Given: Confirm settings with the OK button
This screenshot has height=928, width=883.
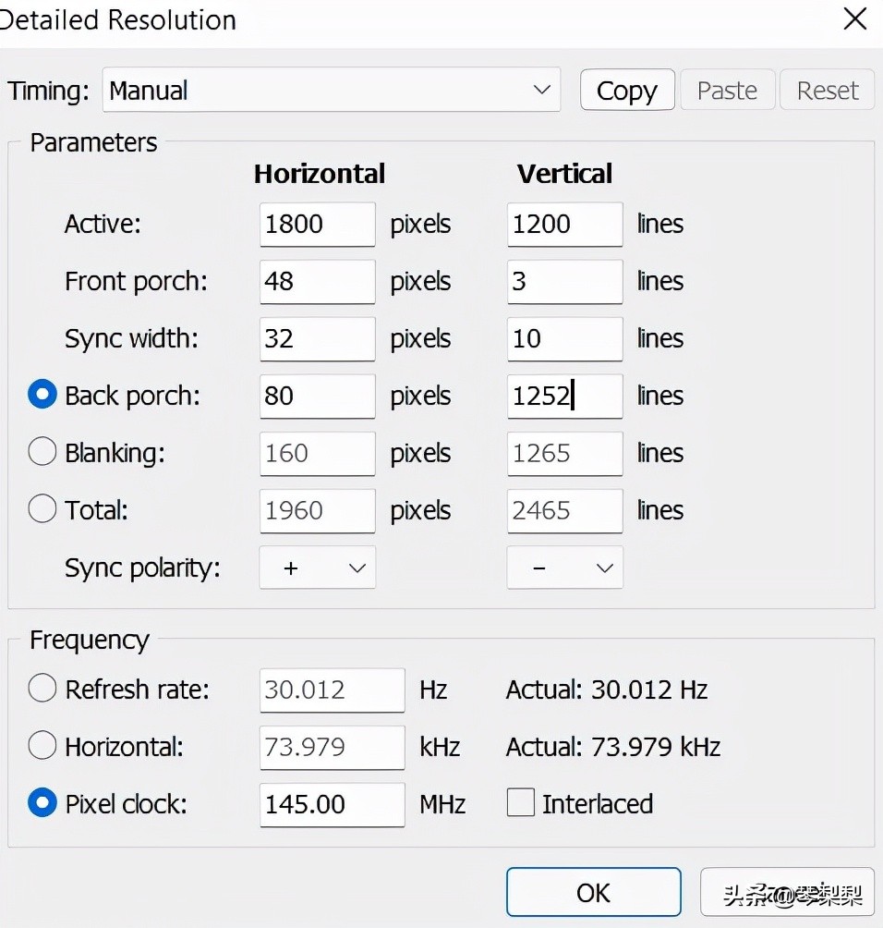Looking at the screenshot, I should (x=593, y=892).
